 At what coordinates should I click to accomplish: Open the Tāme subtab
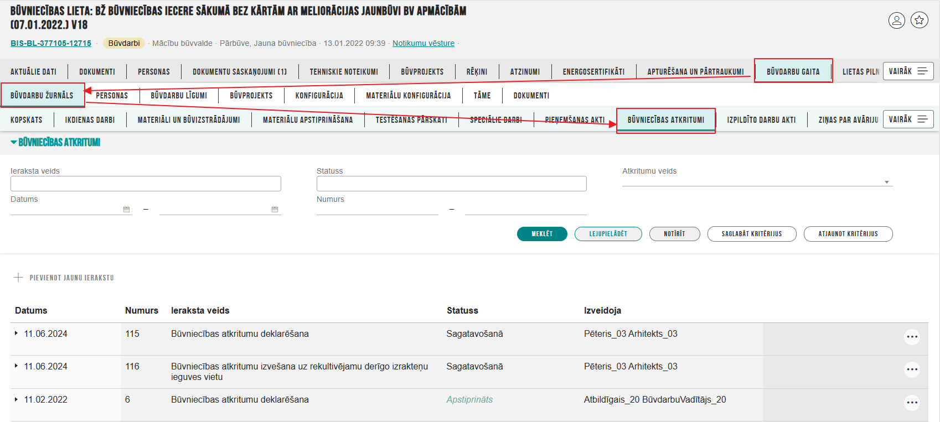tap(482, 96)
